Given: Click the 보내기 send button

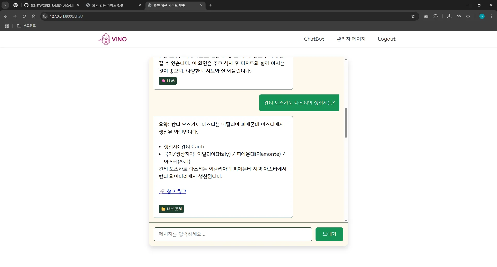Looking at the screenshot, I should 329,234.
